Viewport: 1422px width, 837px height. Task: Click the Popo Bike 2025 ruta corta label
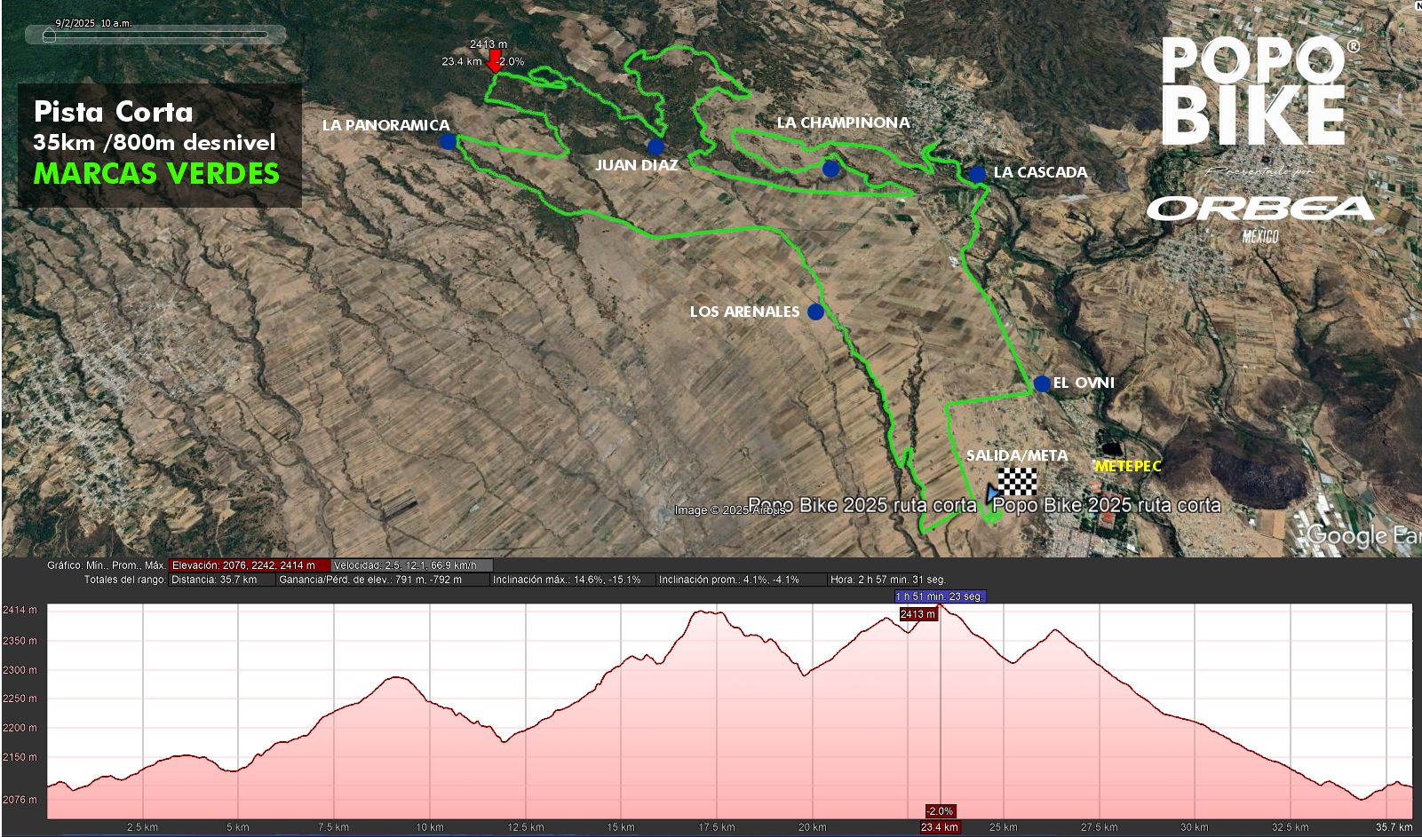point(1106,505)
